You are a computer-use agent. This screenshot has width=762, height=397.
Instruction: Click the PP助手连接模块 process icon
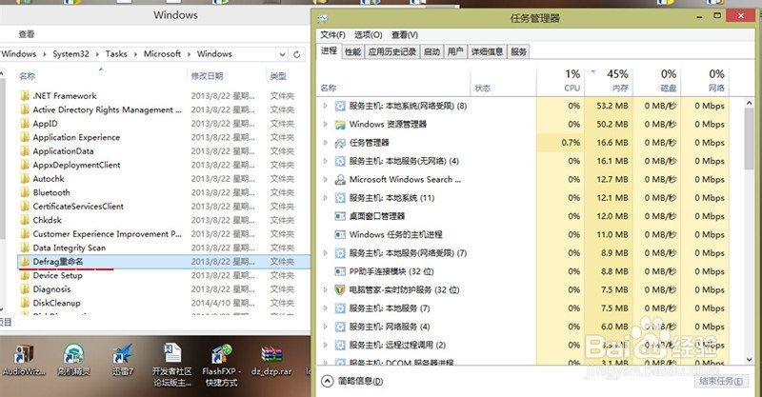coord(340,271)
